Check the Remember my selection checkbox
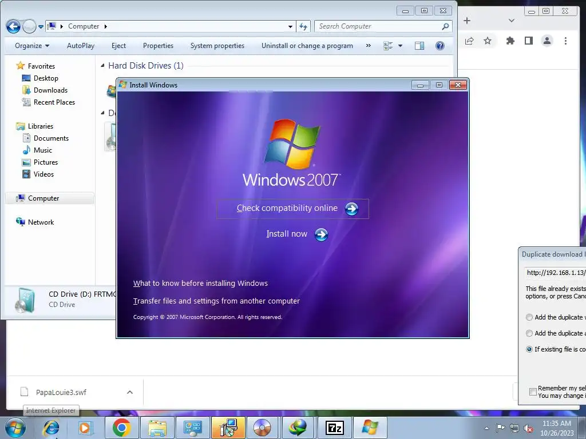Screen dimensions: 586x439 (x=533, y=392)
